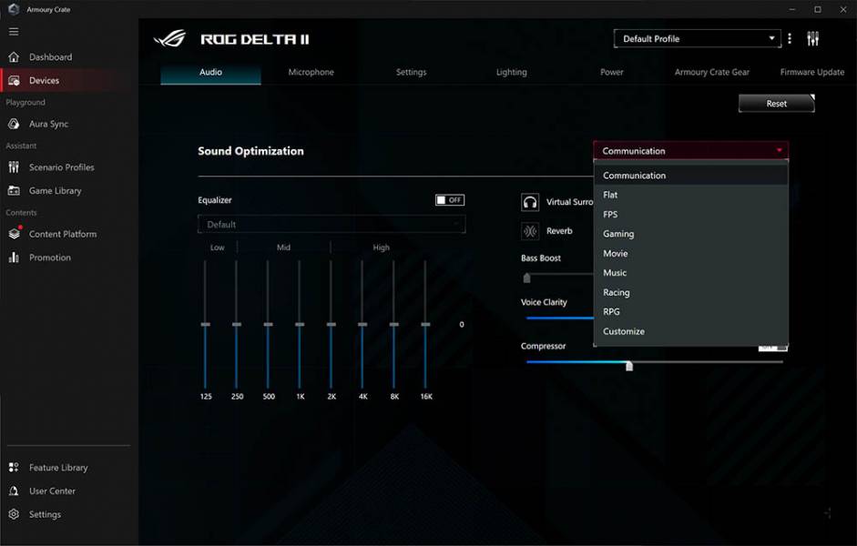The height and width of the screenshot is (546, 857).
Task: Click the Feature Library icon
Action: 15,468
